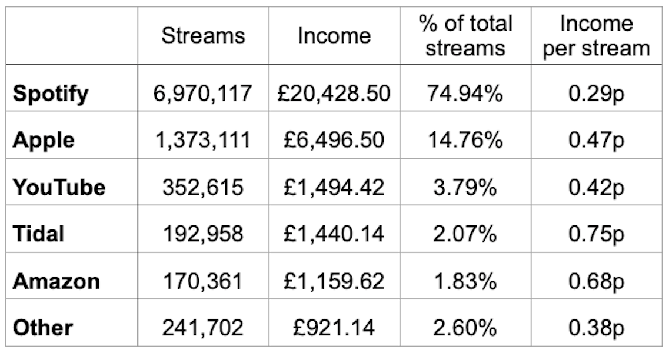This screenshot has width=669, height=353.
Task: Select the Apple row label
Action: pyautogui.click(x=44, y=141)
